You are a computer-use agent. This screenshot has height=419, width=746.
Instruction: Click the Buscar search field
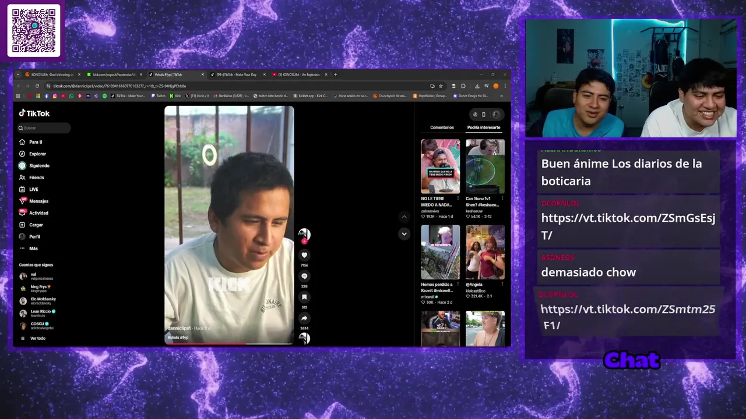click(x=44, y=128)
